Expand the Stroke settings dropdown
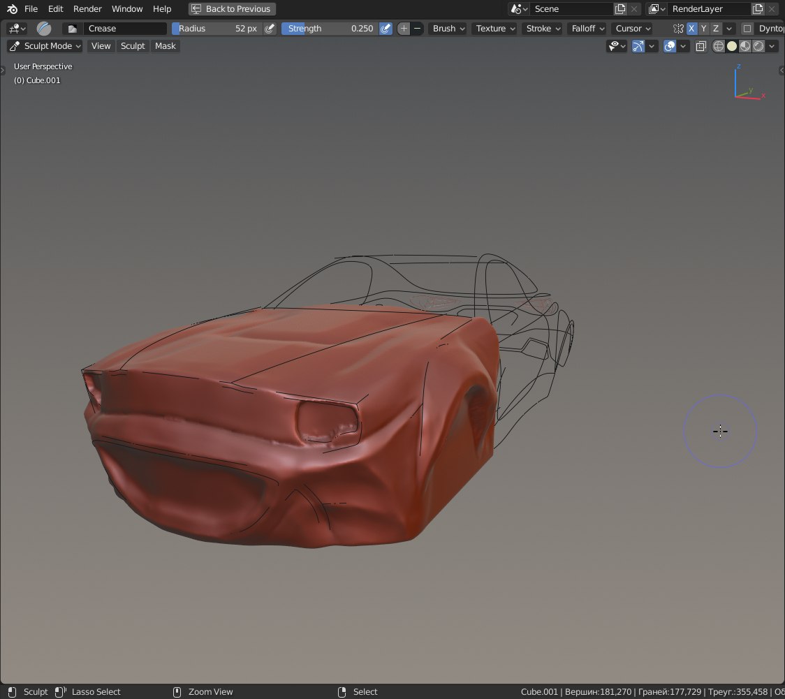 [542, 29]
